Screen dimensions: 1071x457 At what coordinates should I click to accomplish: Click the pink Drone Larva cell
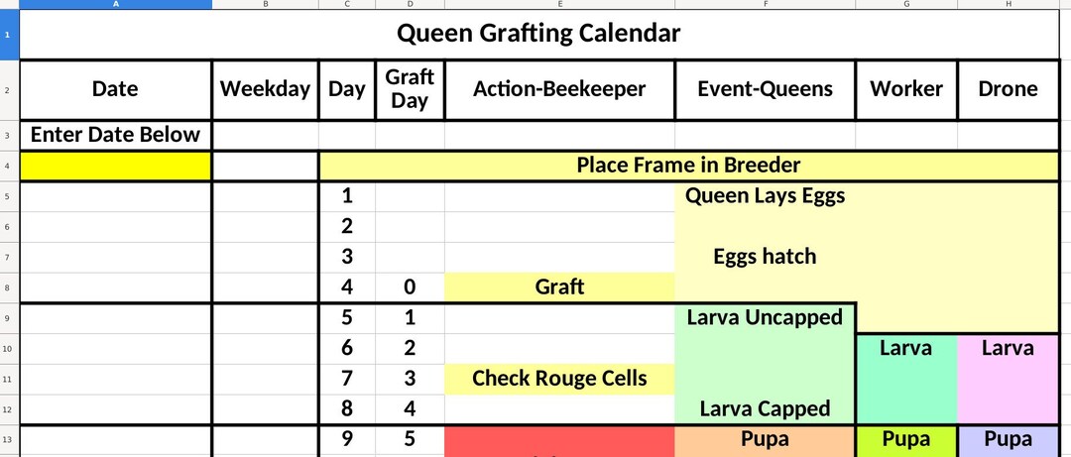point(1009,379)
